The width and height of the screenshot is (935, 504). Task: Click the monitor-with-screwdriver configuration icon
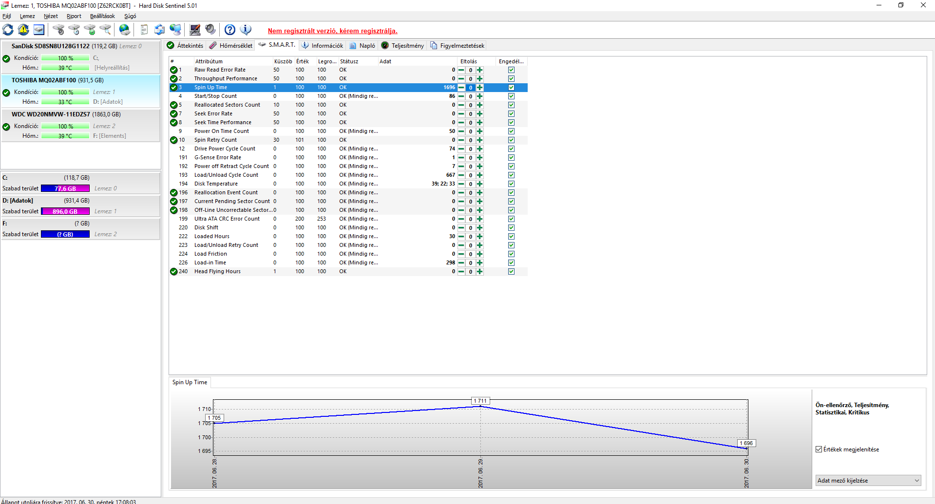click(x=195, y=30)
